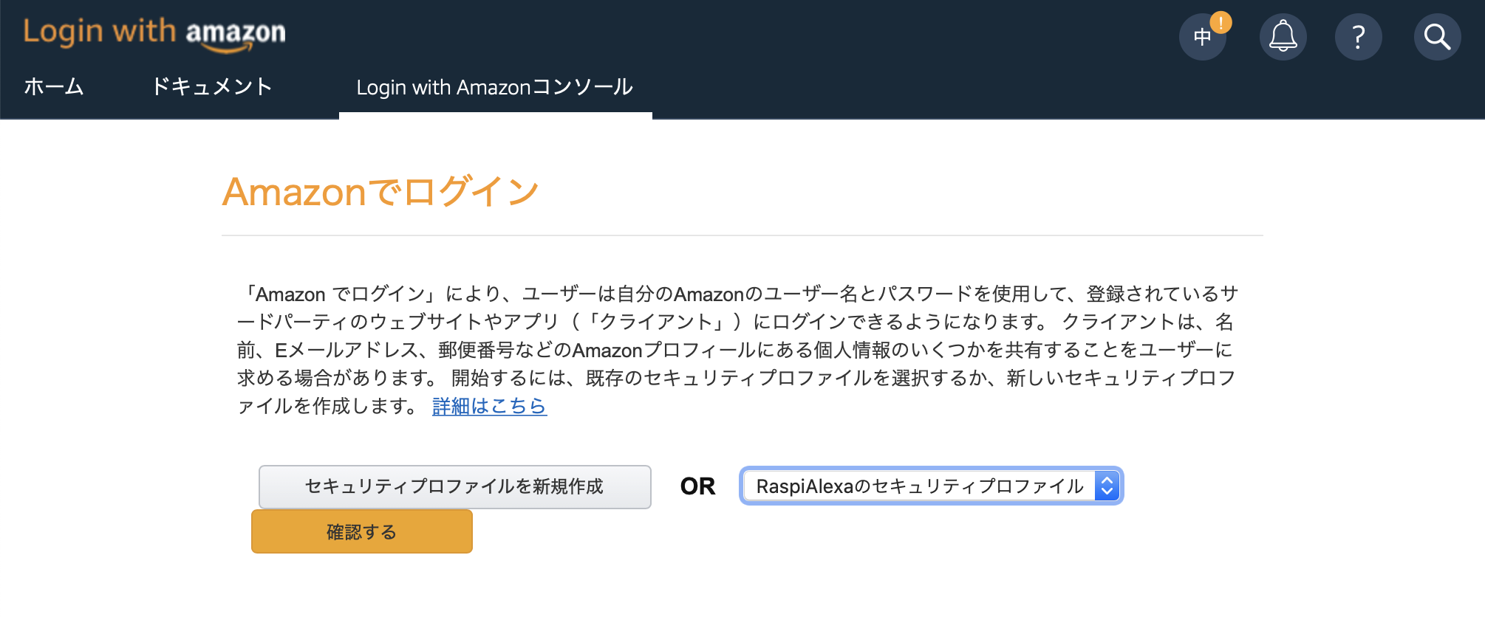Open notifications via the bell icon
The image size is (1485, 617).
coord(1283,37)
